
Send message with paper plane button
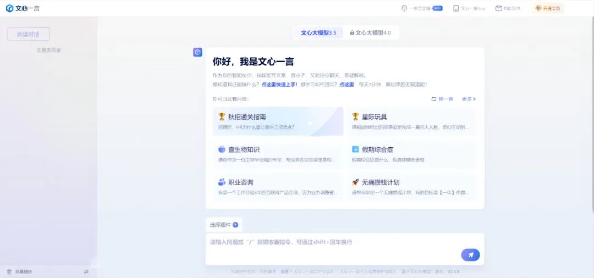[x=470, y=255]
